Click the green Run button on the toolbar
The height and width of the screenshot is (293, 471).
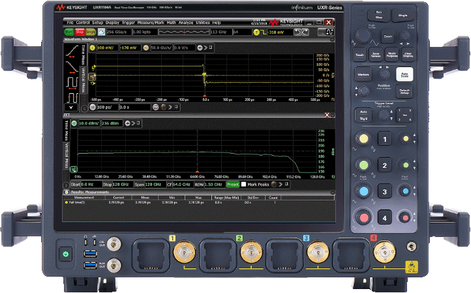pos(68,32)
